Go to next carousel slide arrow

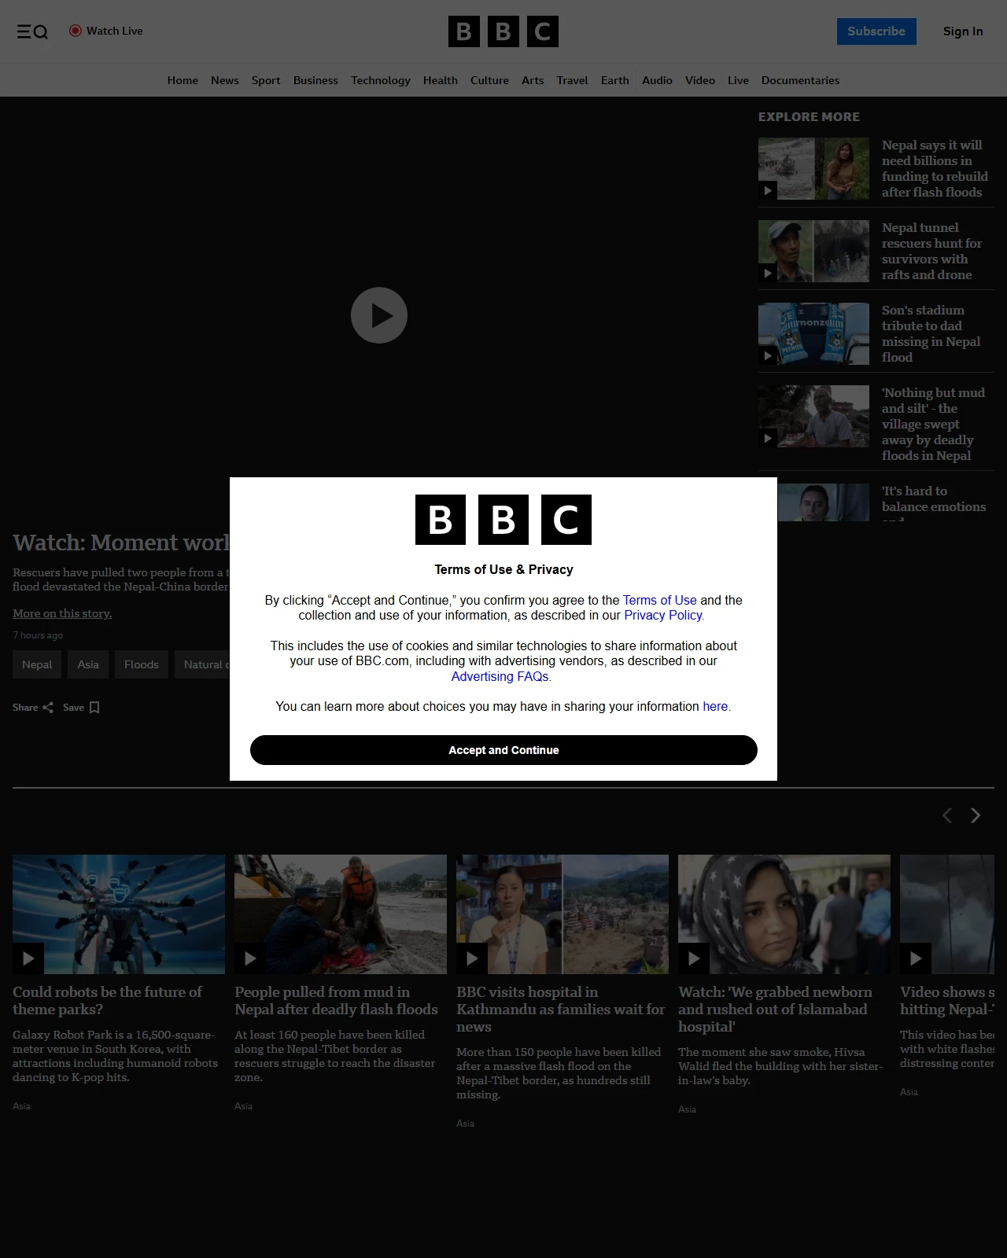pos(976,815)
